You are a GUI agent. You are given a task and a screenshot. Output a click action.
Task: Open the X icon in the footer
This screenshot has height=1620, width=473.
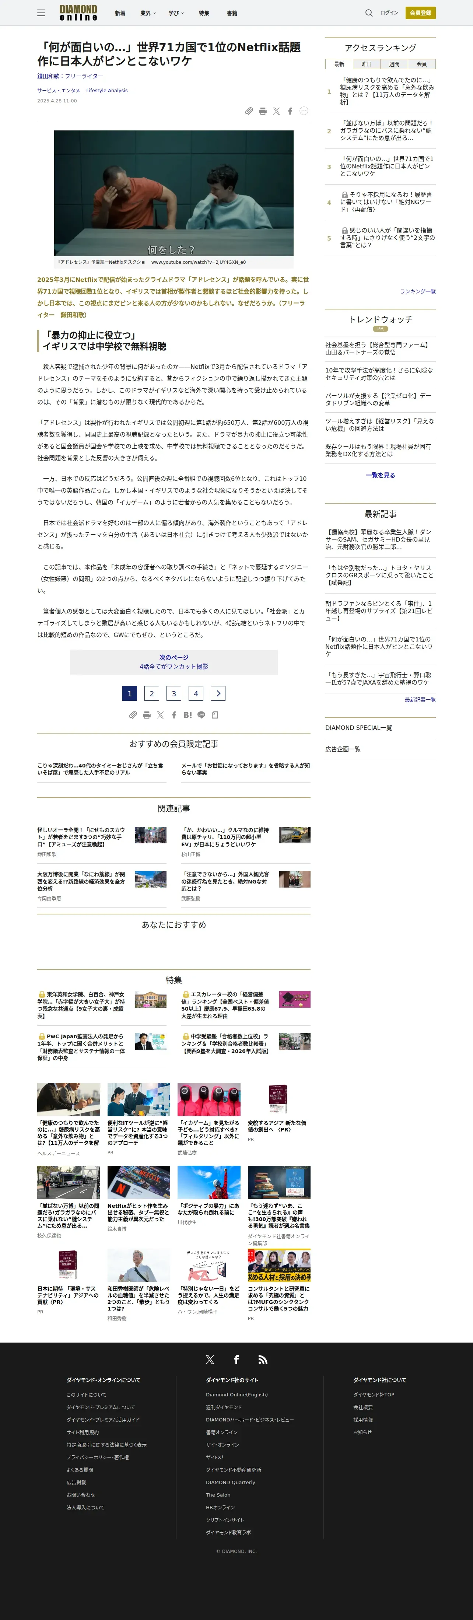[210, 1360]
